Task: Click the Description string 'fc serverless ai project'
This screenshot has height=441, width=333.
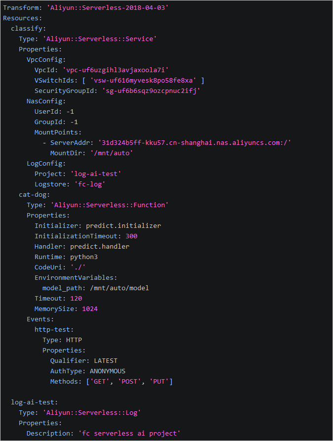Action: click(129, 433)
